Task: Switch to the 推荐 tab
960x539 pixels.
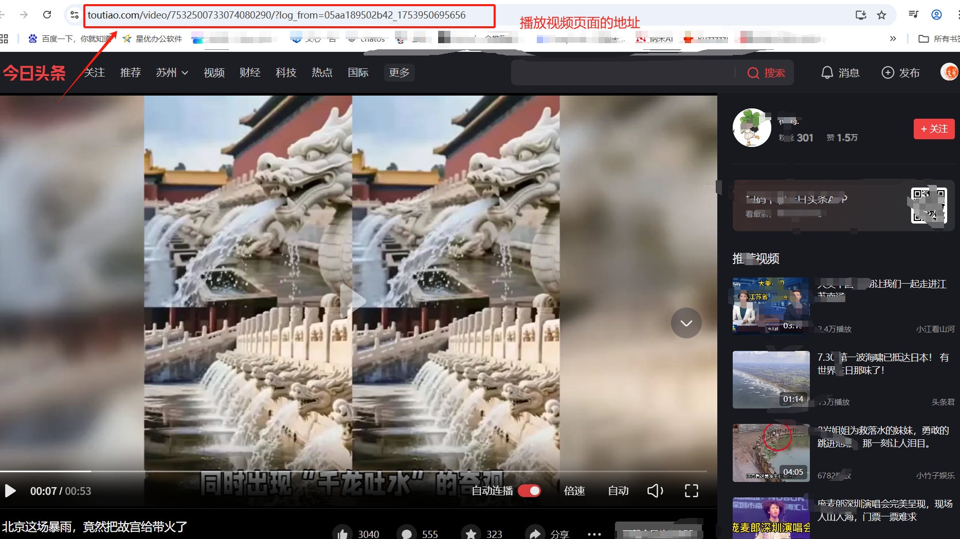Action: (130, 72)
